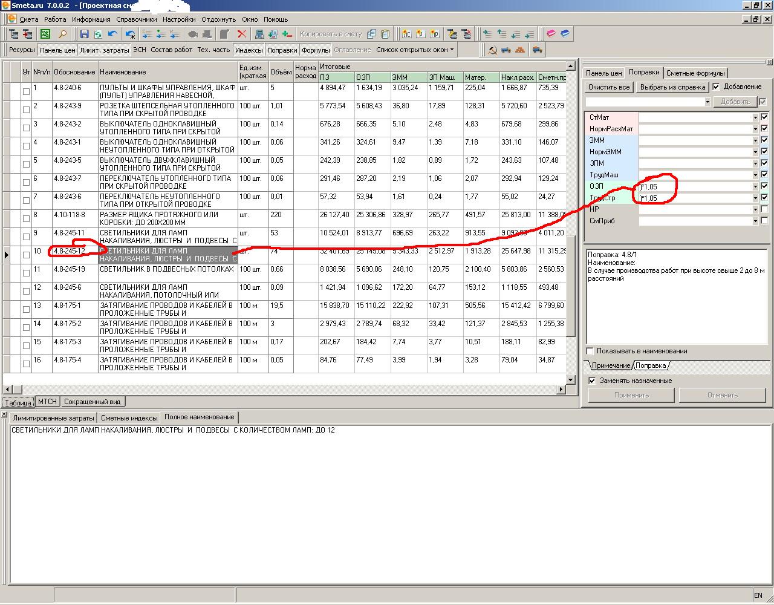Click the hammer and sickle icon
The image size is (774, 605).
pyautogui.click(x=492, y=50)
